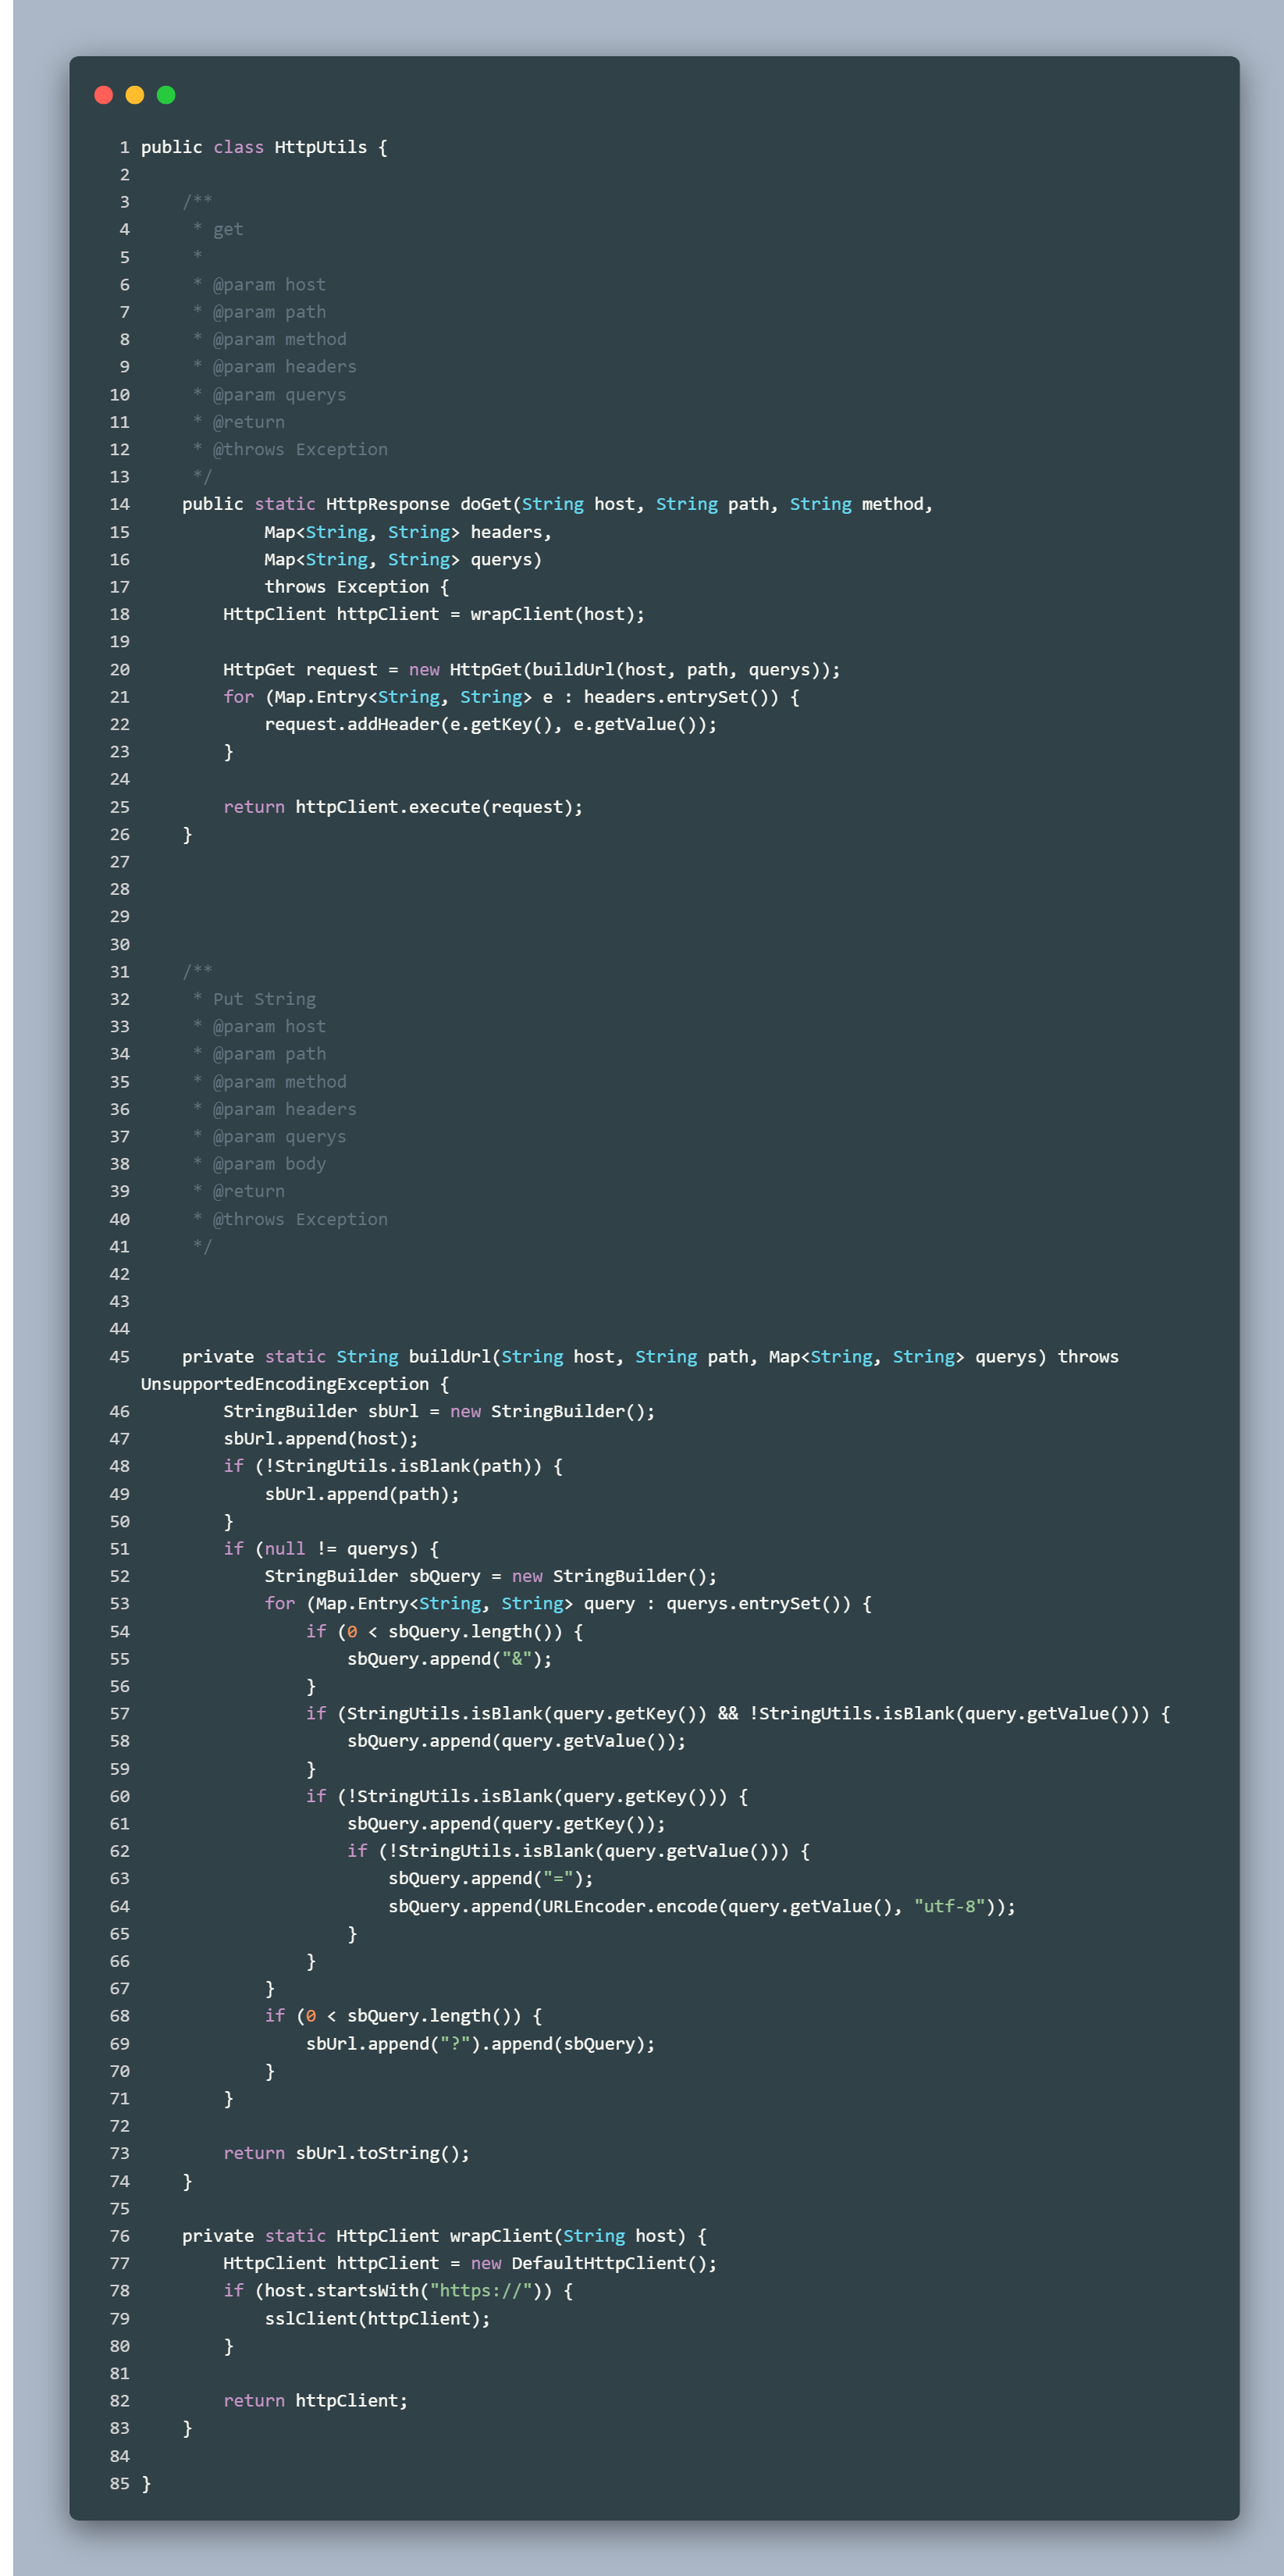Click the red close dot

[x=103, y=95]
